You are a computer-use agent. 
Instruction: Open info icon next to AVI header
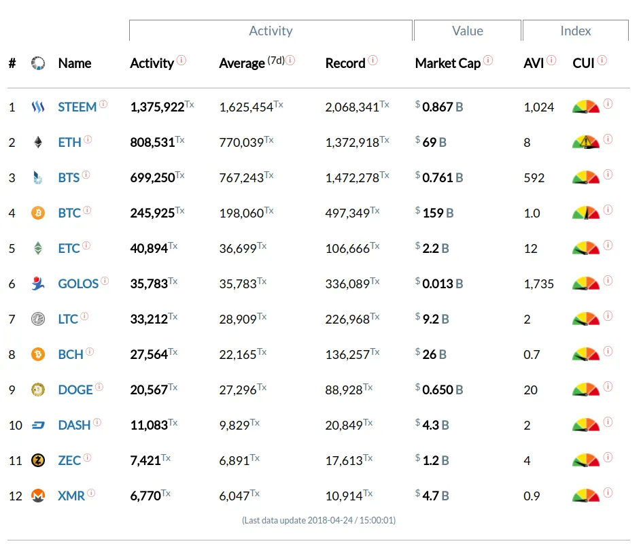(551, 61)
